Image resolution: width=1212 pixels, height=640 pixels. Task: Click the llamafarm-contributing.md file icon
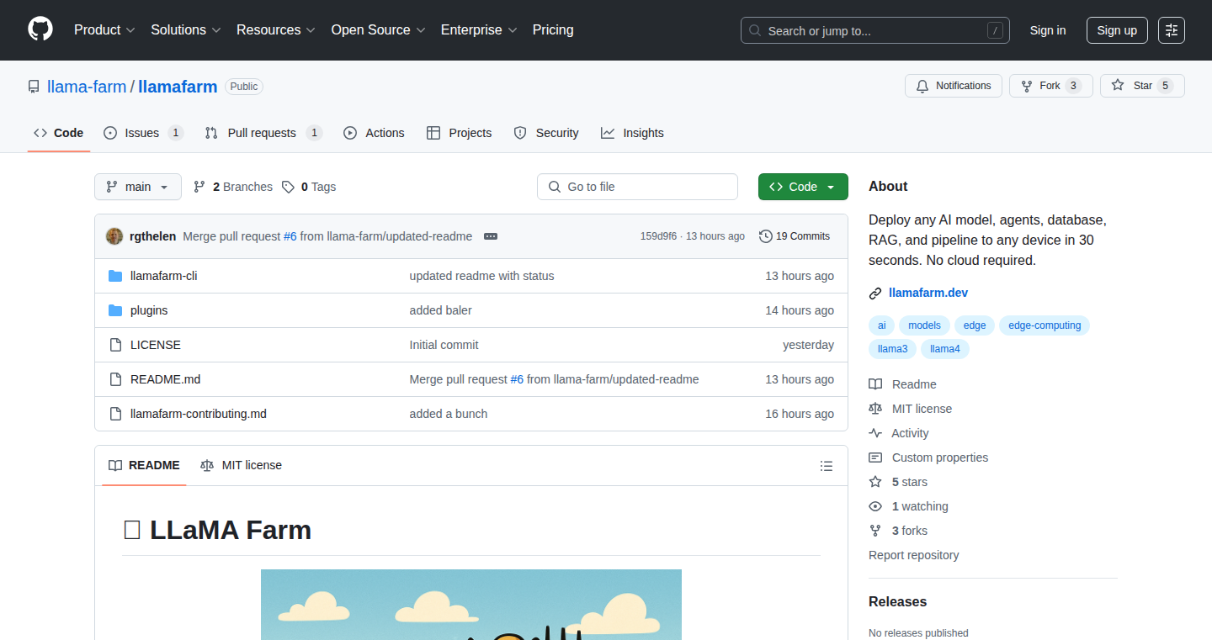tap(115, 414)
